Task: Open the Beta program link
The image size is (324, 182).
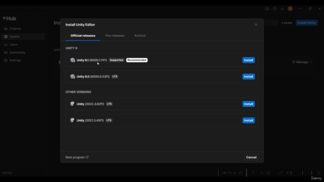Action: coord(77,157)
